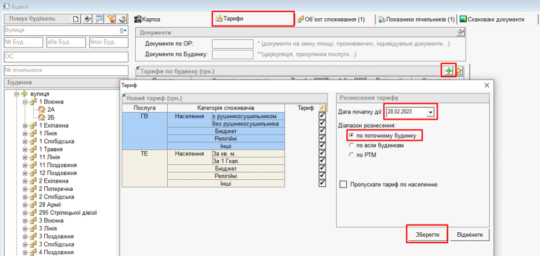Click the 'Зберегти' button
Viewport: 540px width, 256px height.
click(427, 234)
